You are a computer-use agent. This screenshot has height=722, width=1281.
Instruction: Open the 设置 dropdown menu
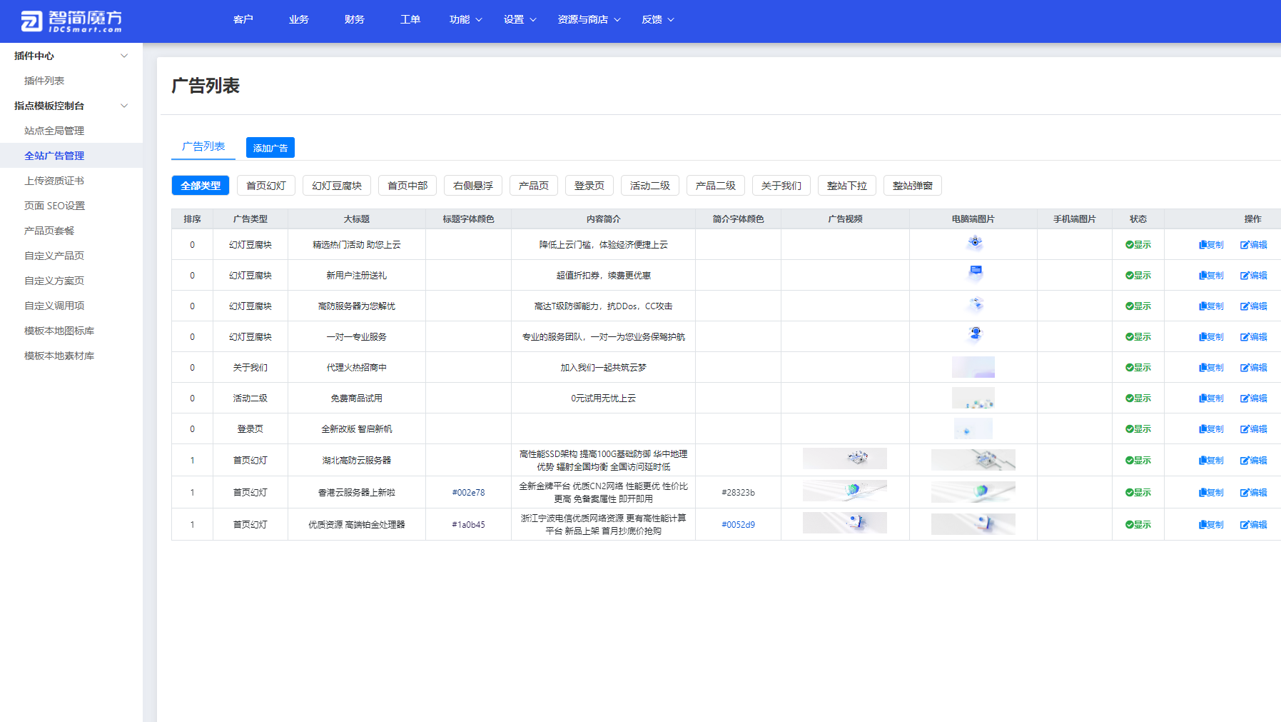click(x=520, y=20)
